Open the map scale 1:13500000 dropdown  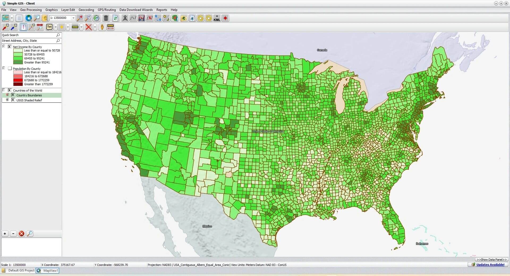click(x=73, y=18)
